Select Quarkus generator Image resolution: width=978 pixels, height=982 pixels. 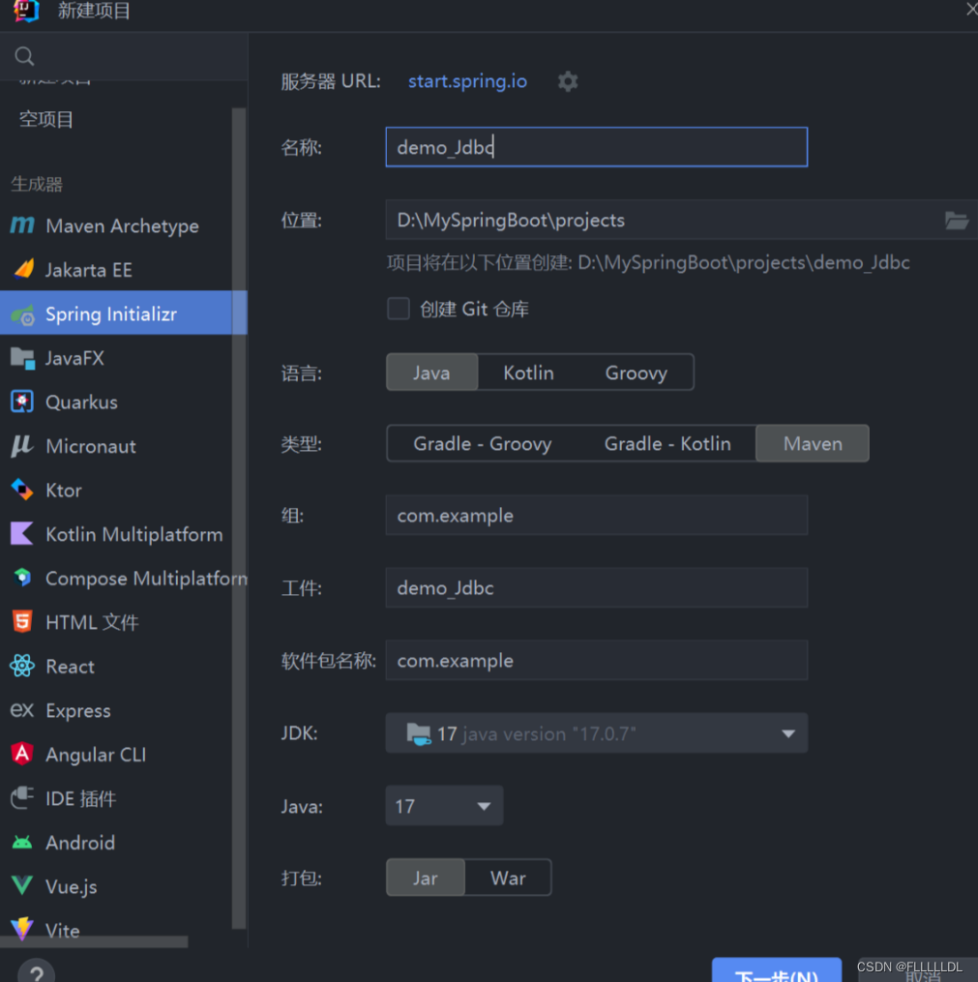point(81,402)
